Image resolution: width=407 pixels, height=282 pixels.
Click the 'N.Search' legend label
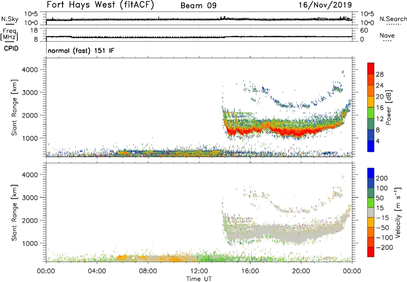[393, 19]
